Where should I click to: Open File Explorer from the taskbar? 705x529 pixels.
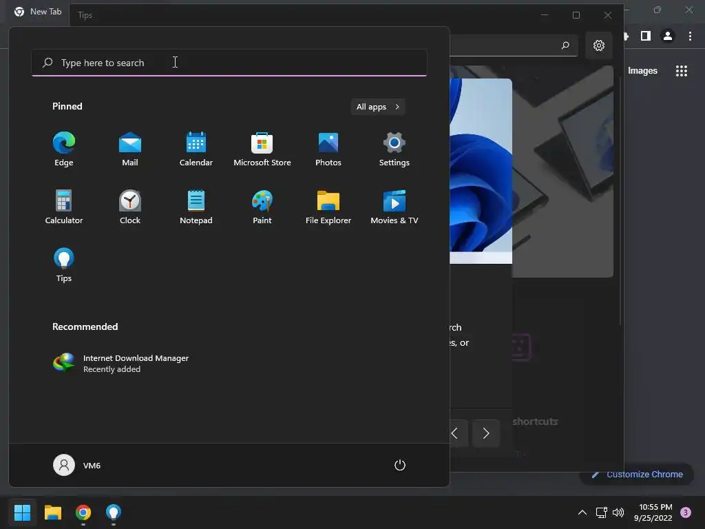tap(53, 512)
